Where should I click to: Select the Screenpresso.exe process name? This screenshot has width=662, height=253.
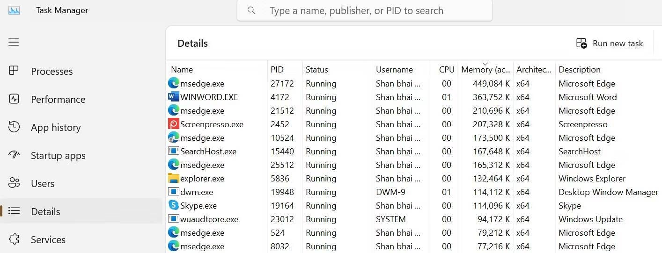212,124
